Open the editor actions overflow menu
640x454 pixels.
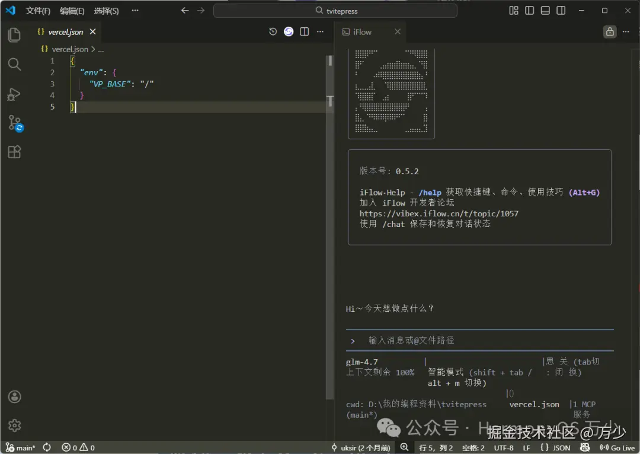320,31
